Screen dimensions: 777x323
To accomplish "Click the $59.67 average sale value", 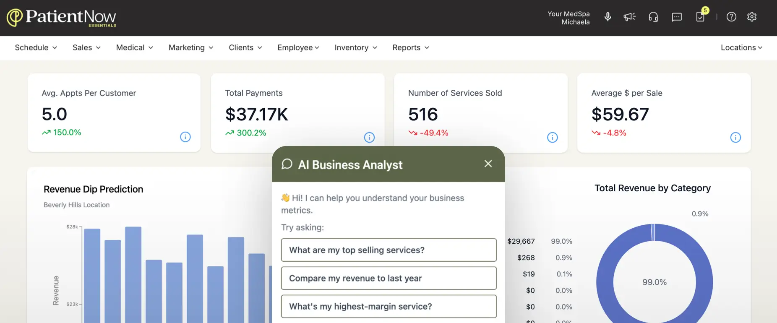I will 620,114.
